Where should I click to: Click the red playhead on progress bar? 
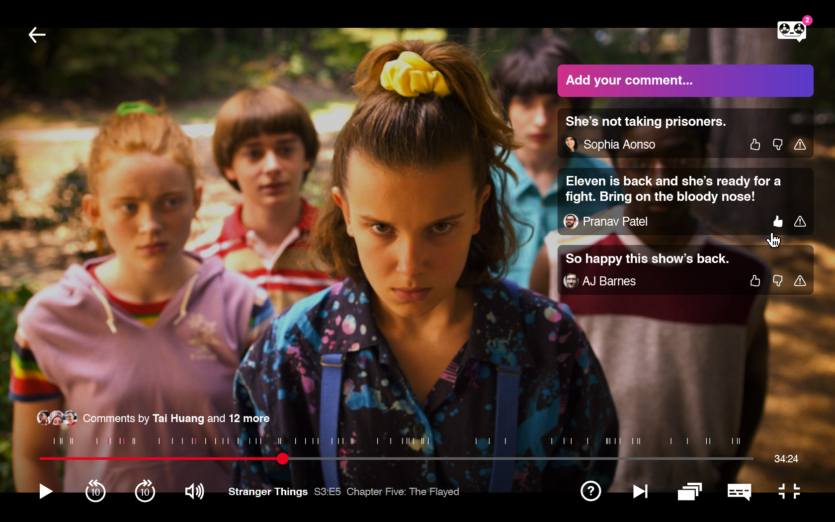pyautogui.click(x=282, y=458)
